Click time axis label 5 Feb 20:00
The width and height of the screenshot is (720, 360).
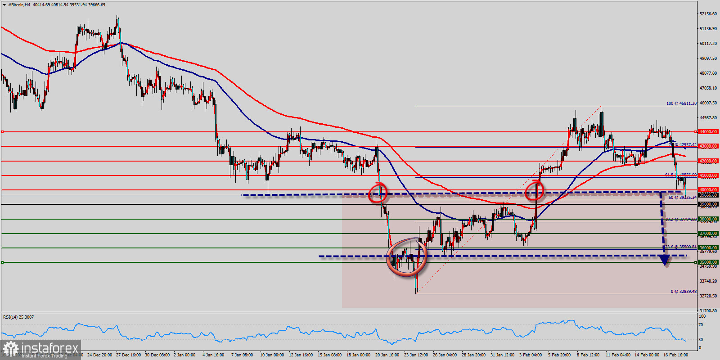(559, 355)
